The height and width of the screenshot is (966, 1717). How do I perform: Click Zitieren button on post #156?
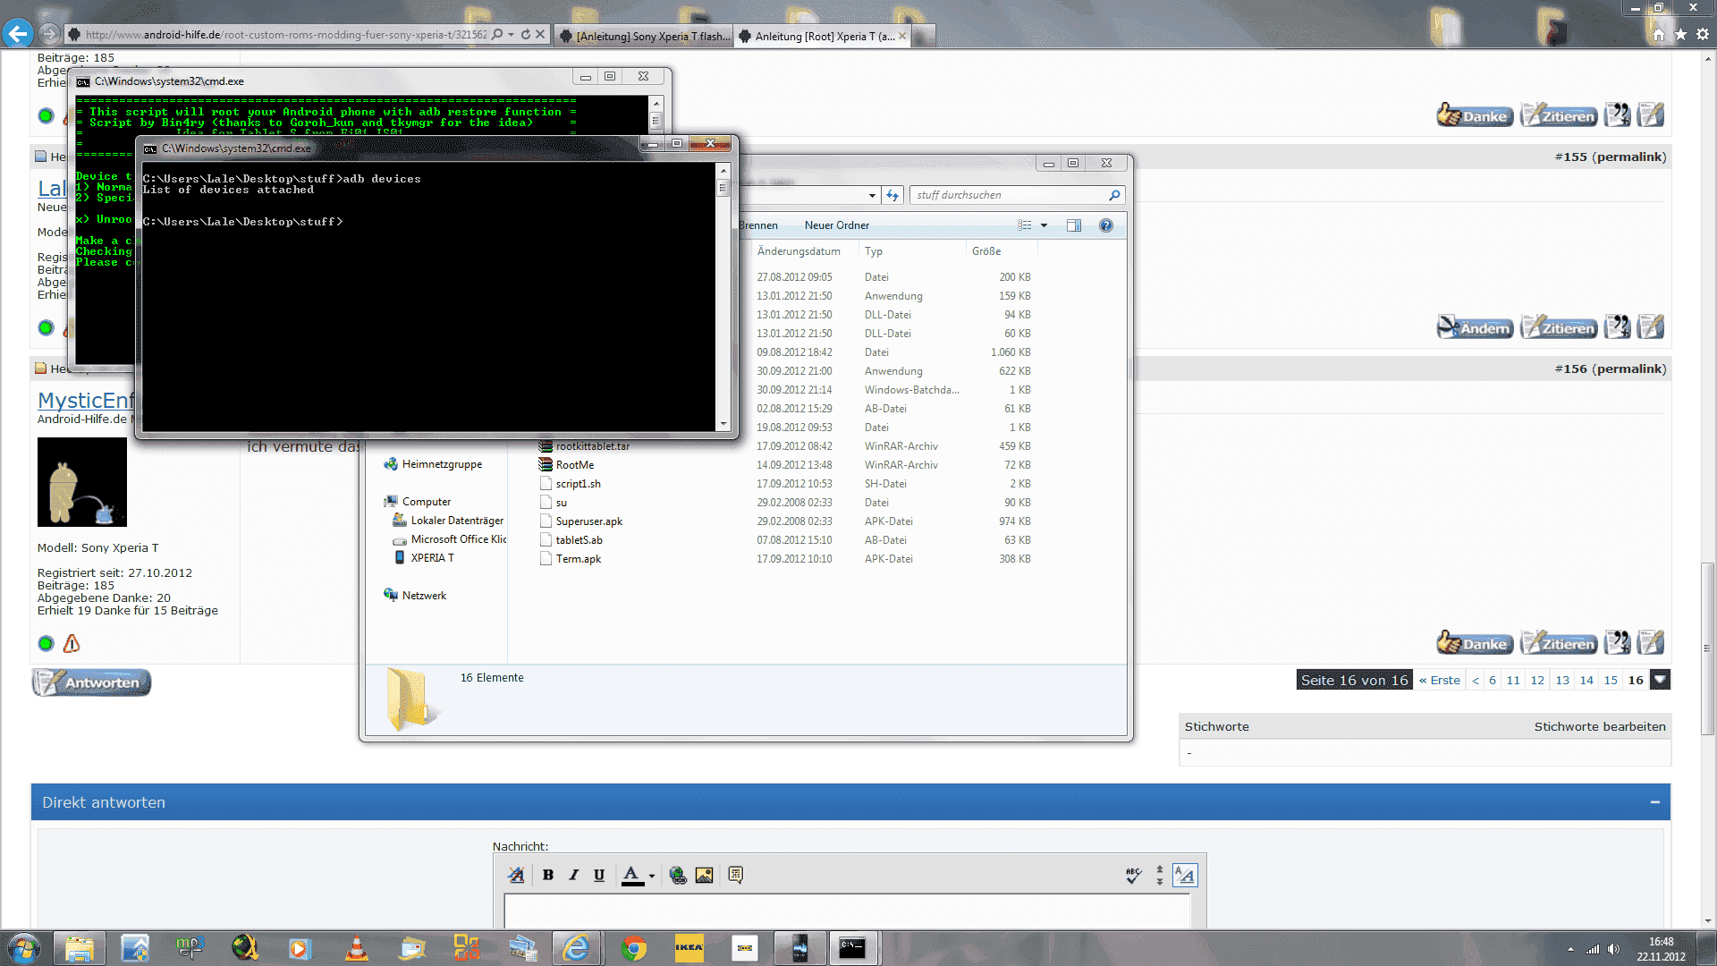click(x=1559, y=643)
